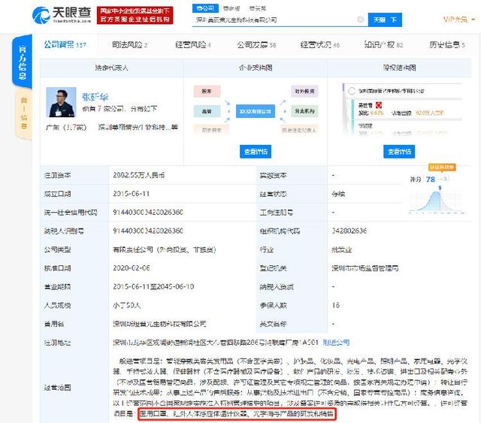This screenshot has width=481, height=423.
Task: Switch to the 公司发展 tab
Action: [256, 45]
